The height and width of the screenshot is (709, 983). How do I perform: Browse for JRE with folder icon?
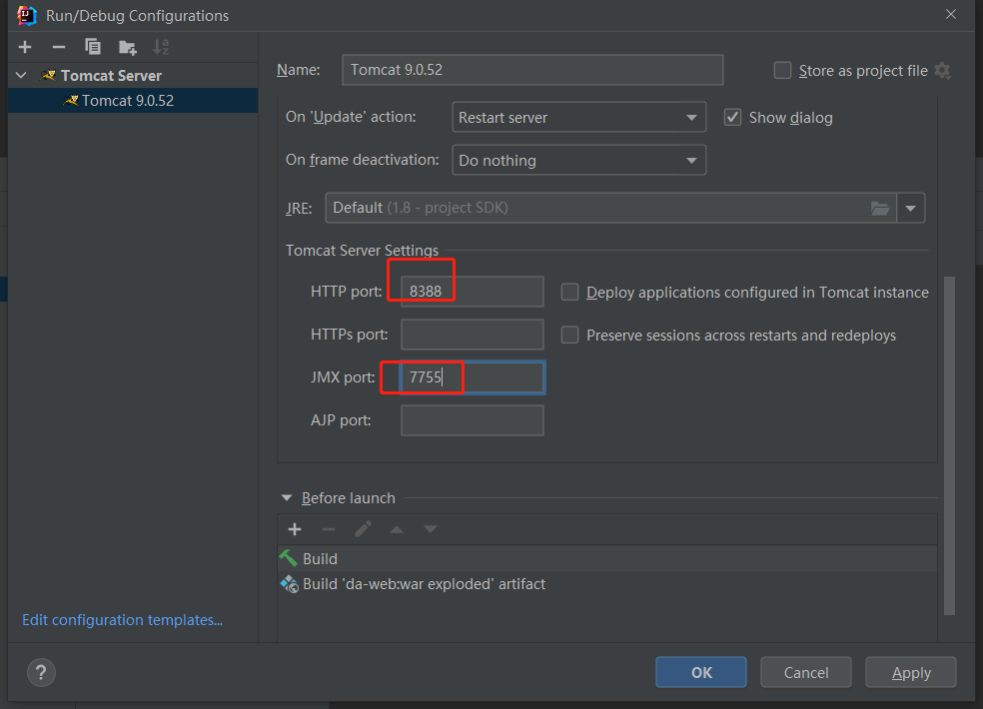880,208
